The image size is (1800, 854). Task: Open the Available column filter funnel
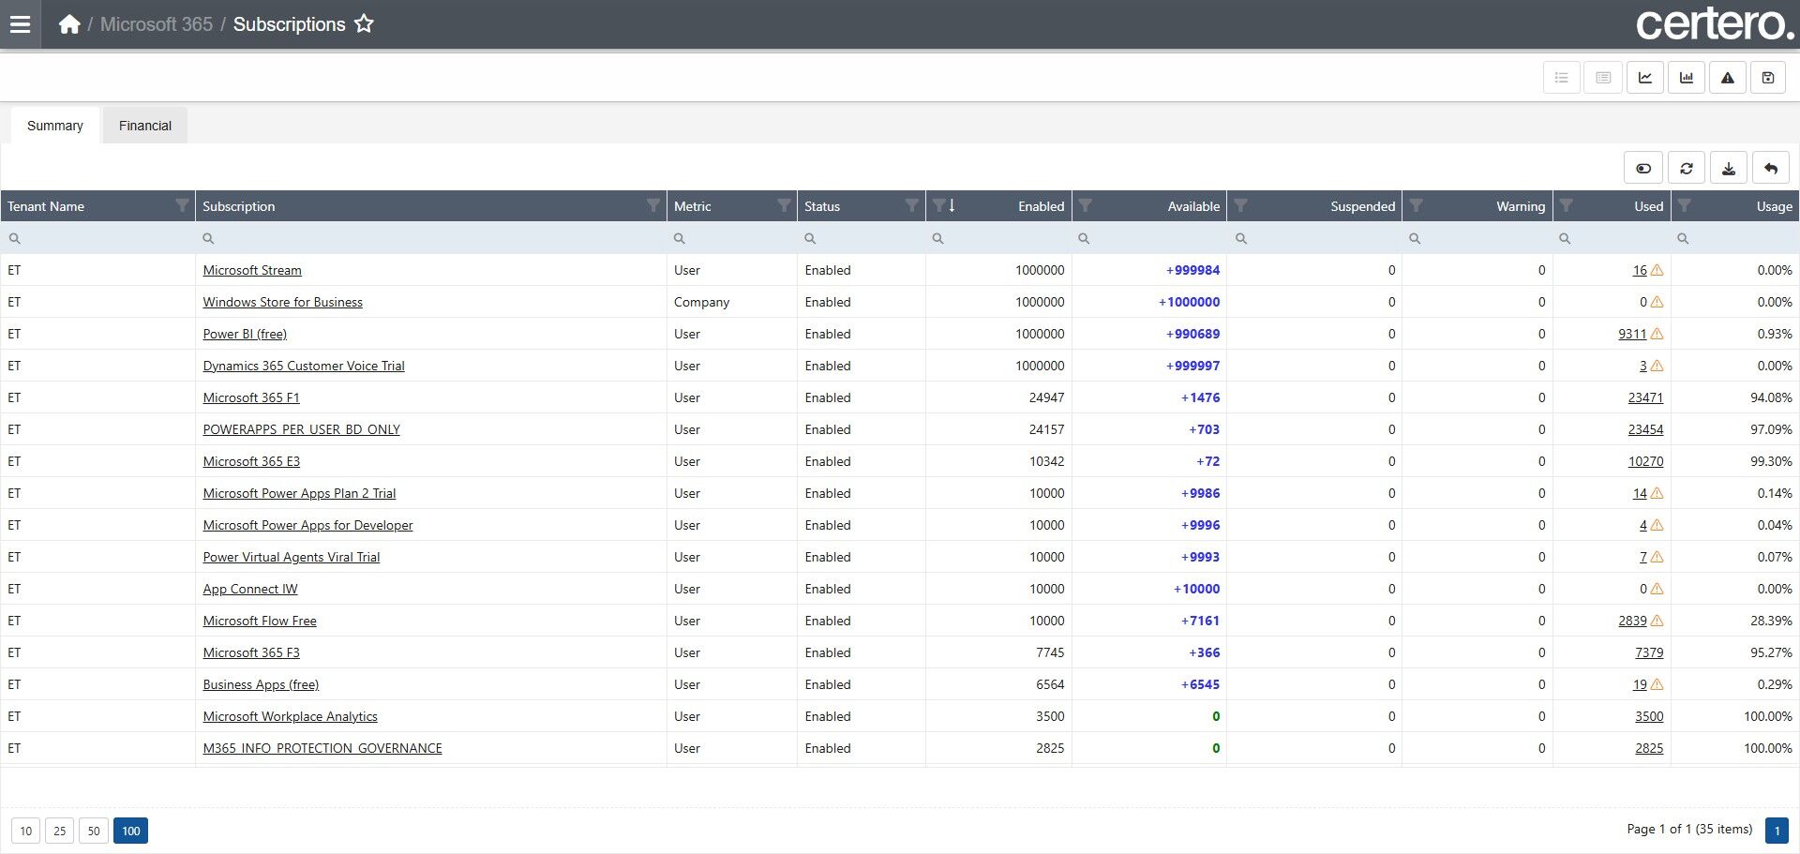pos(1085,205)
